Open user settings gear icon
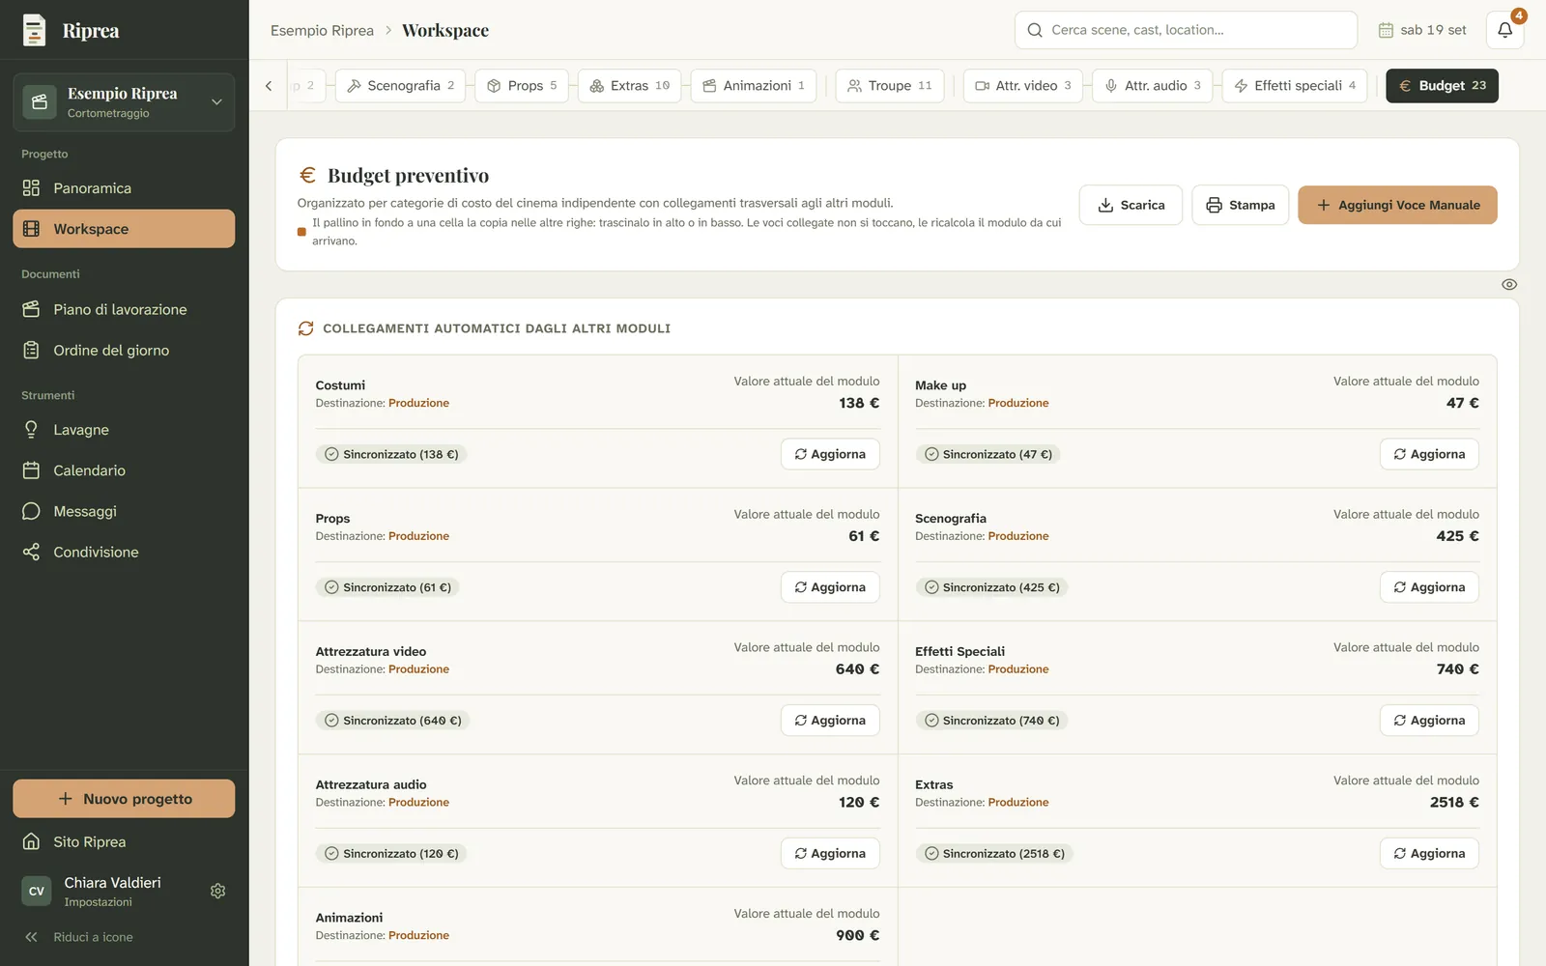Screen dimensions: 1546x966 pos(218,891)
